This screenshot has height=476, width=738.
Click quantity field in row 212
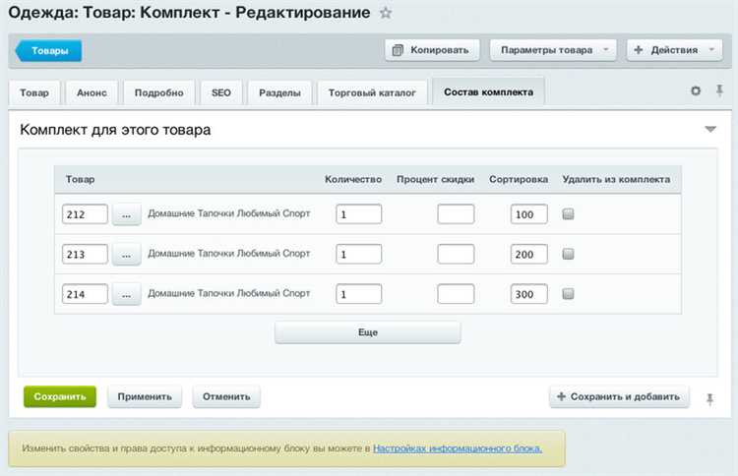[x=358, y=214]
